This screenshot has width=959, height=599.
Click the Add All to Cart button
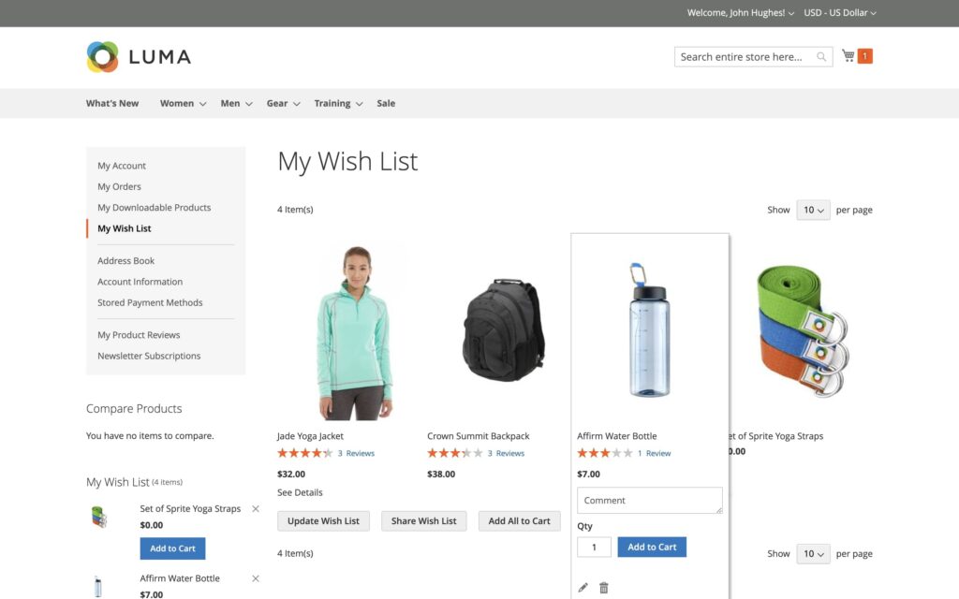click(x=519, y=520)
